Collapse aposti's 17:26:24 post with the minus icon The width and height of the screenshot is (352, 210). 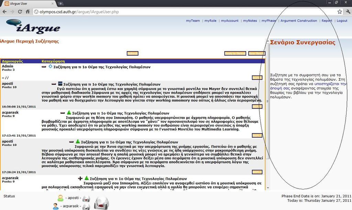coord(71,142)
